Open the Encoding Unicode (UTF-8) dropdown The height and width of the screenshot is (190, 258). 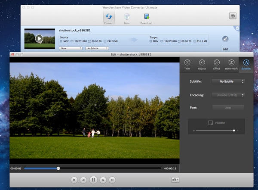pos(228,95)
